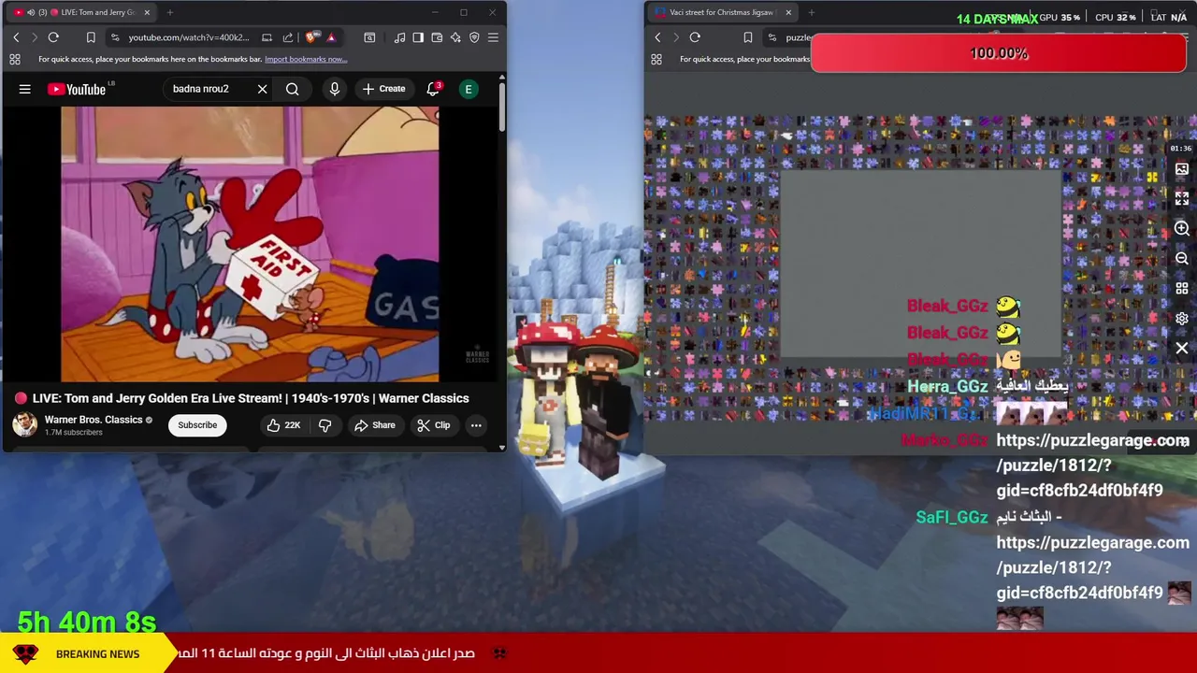Share this page icon in address bar
The image size is (1197, 673).
[x=288, y=37]
